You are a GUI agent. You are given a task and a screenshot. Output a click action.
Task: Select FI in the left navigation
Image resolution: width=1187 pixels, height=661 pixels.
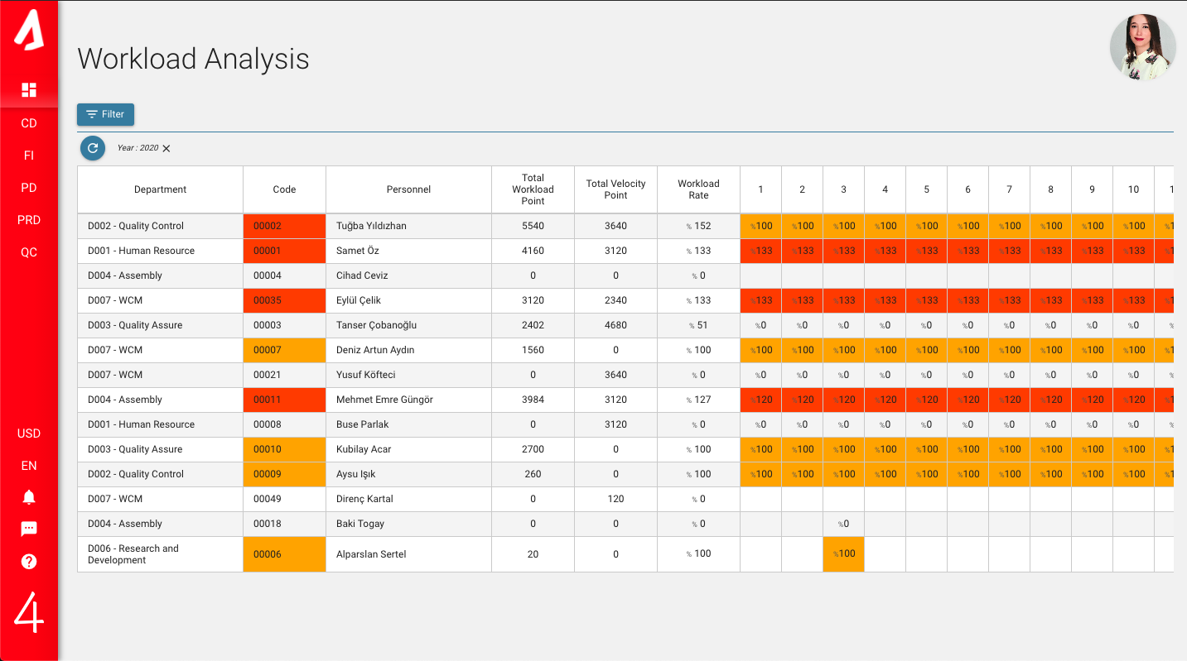click(x=28, y=155)
